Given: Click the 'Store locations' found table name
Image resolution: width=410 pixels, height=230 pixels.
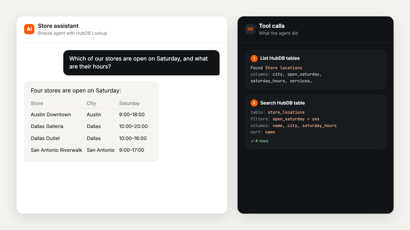Looking at the screenshot, I should 284,68.
